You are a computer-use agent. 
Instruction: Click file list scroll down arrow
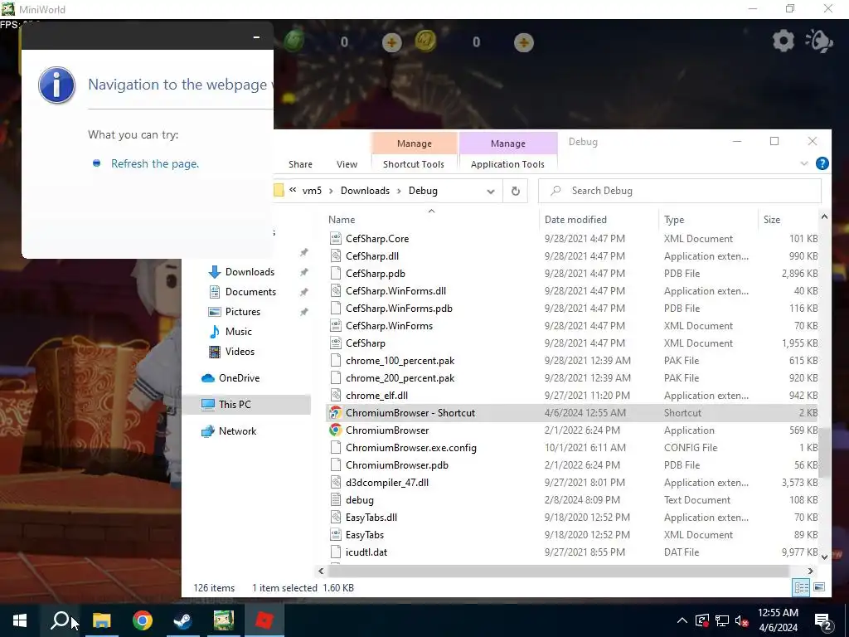pos(824,557)
